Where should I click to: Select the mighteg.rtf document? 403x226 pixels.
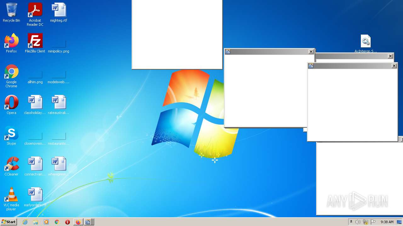[59, 13]
